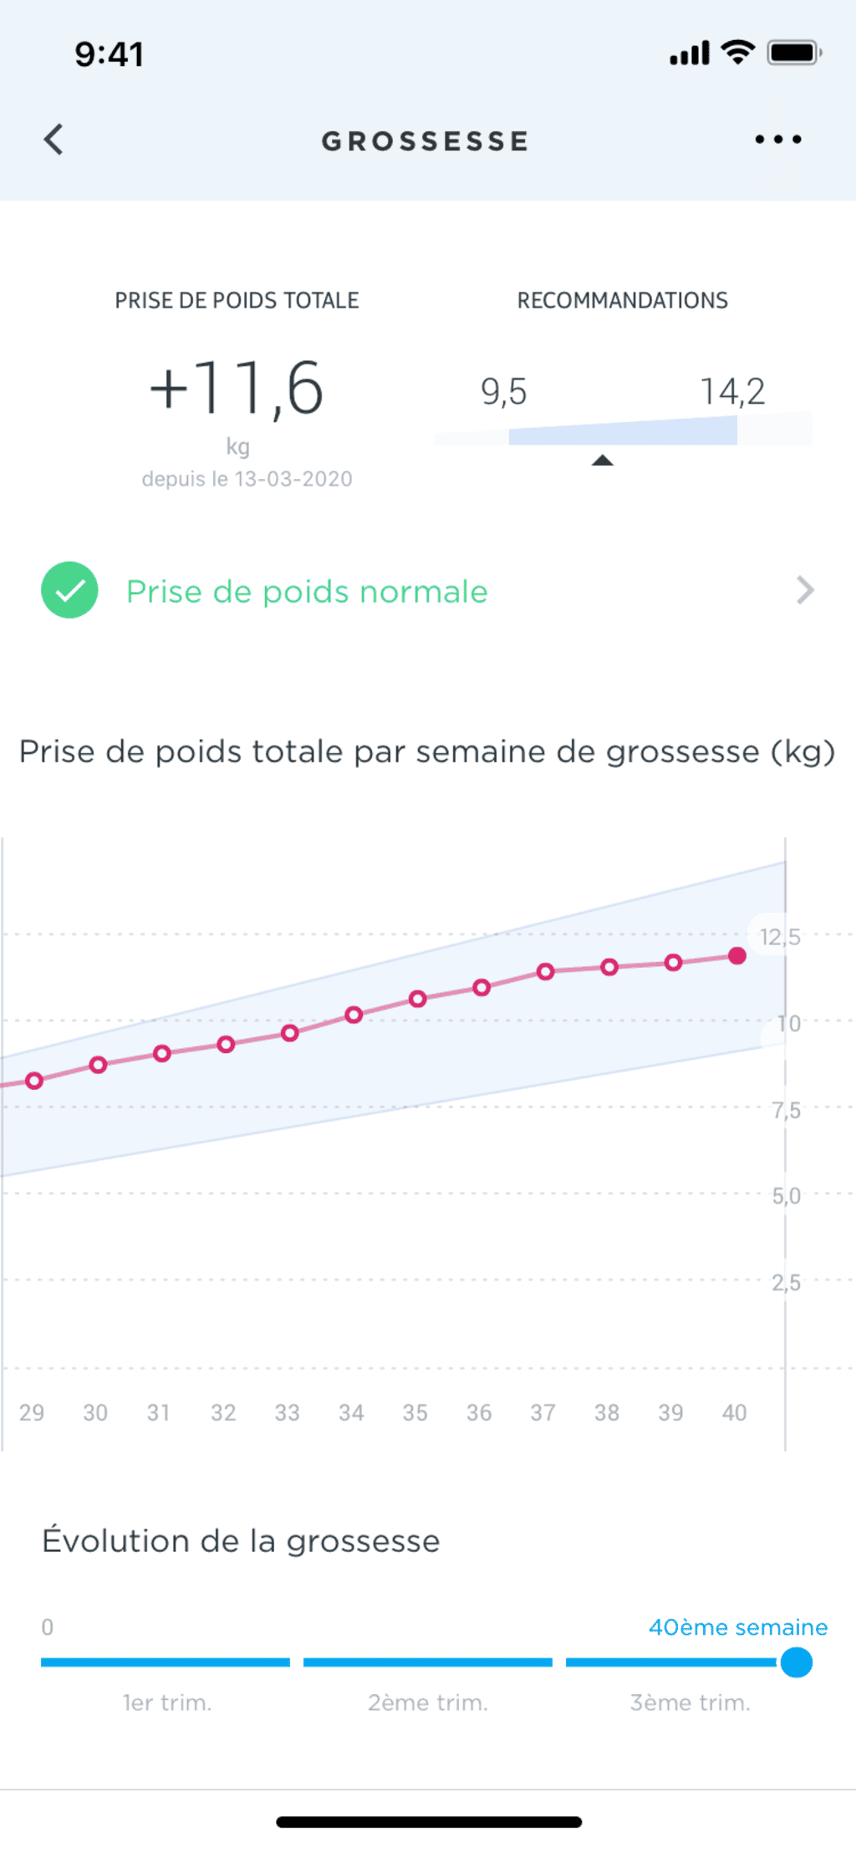Open the 'Prise de poids normale' details
856x1853 pixels.
(x=307, y=592)
